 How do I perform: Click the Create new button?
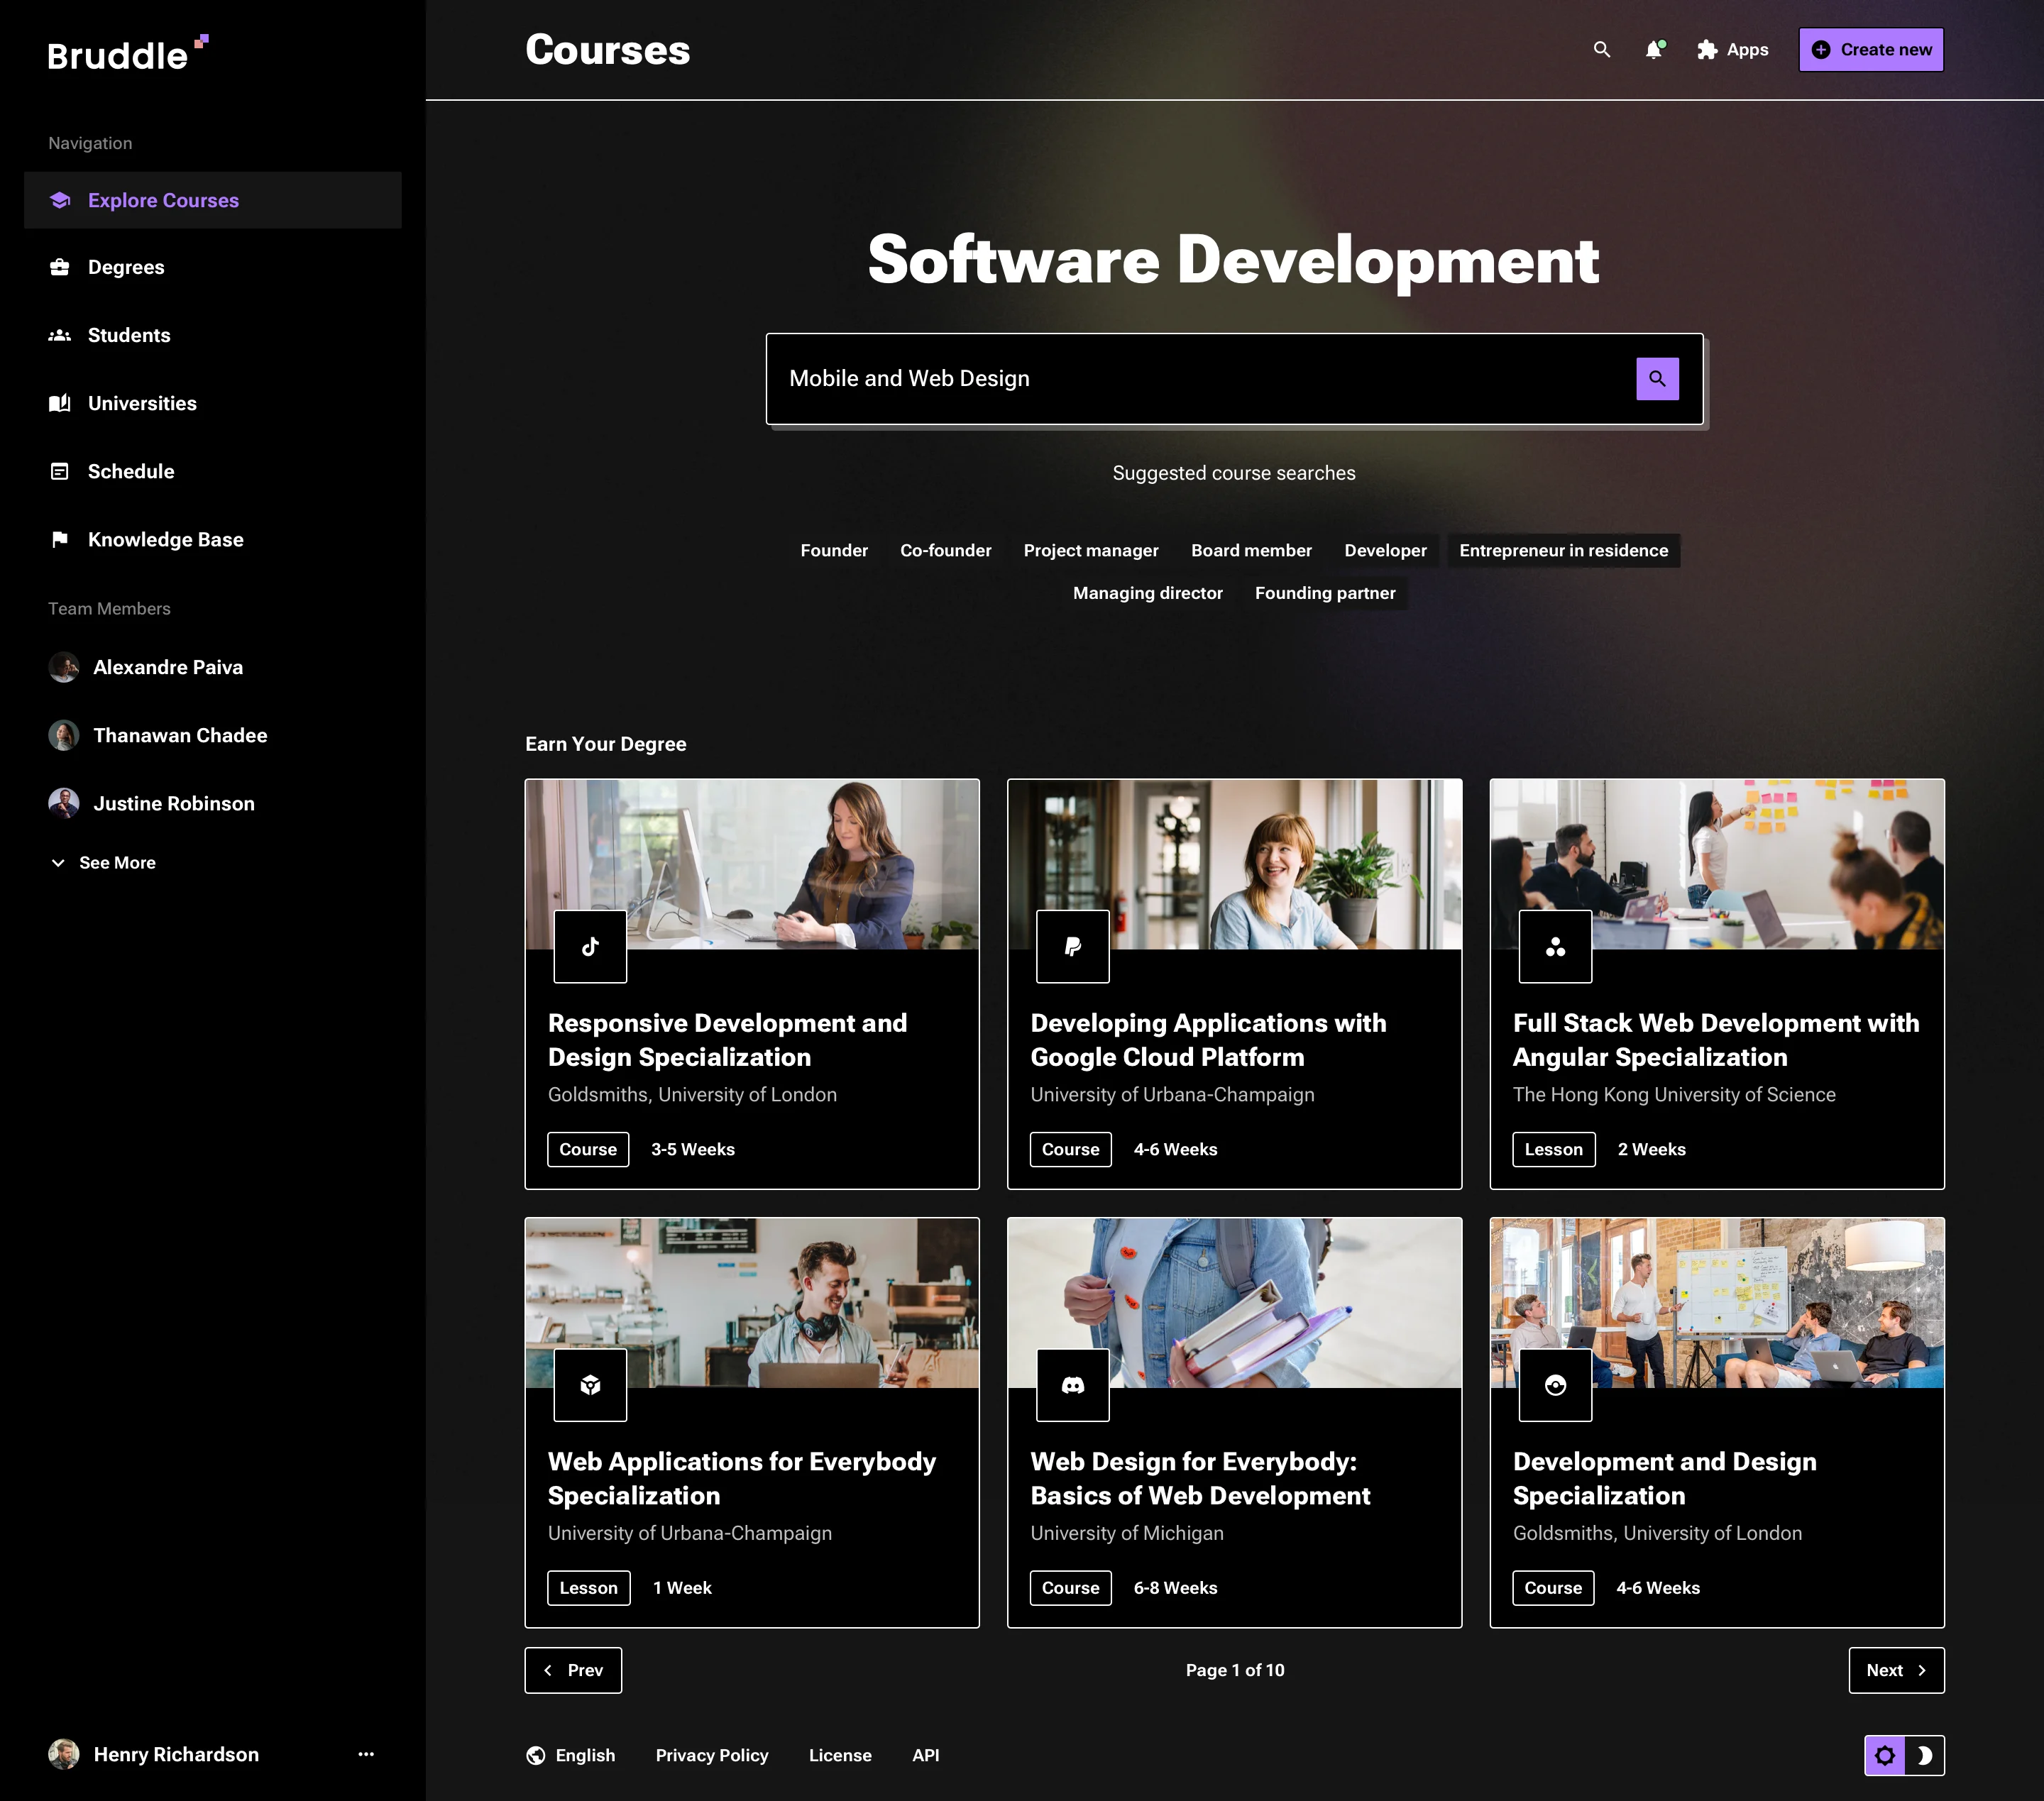tap(1870, 49)
